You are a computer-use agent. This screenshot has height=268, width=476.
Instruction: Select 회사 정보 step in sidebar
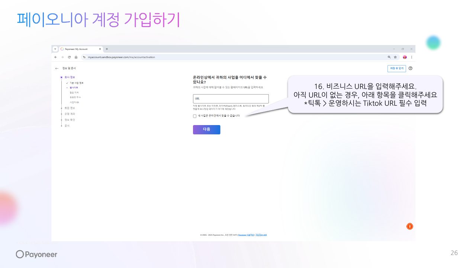coord(70,77)
